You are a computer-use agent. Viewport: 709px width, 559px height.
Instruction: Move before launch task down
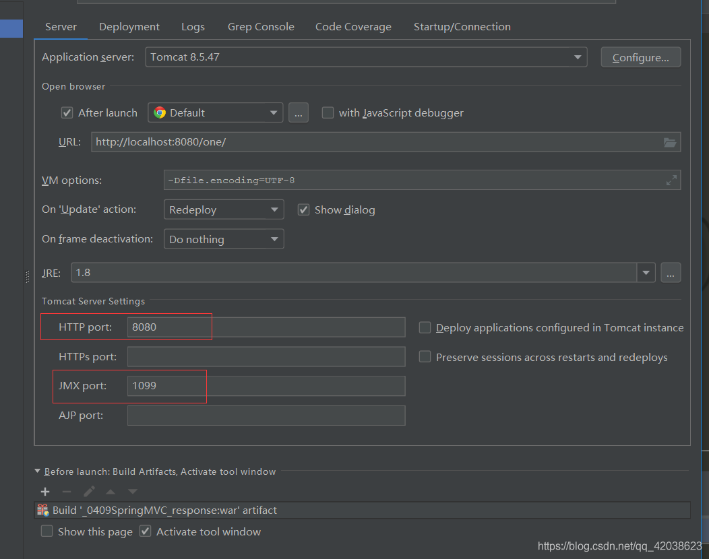133,492
